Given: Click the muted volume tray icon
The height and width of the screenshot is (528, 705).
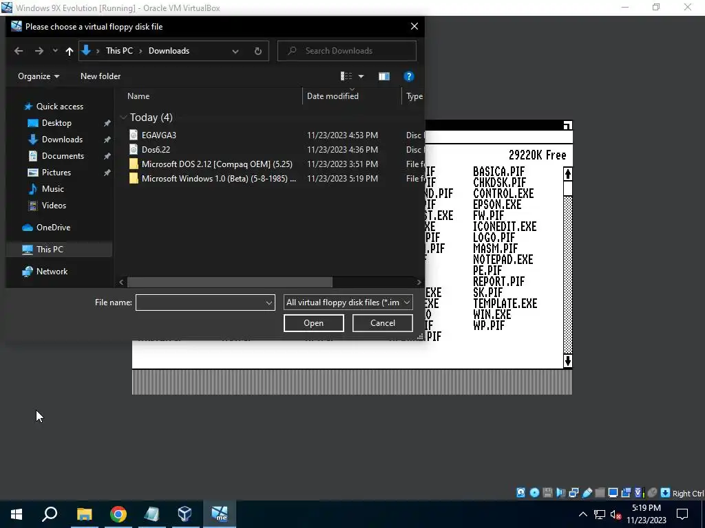Looking at the screenshot, I should [x=616, y=514].
